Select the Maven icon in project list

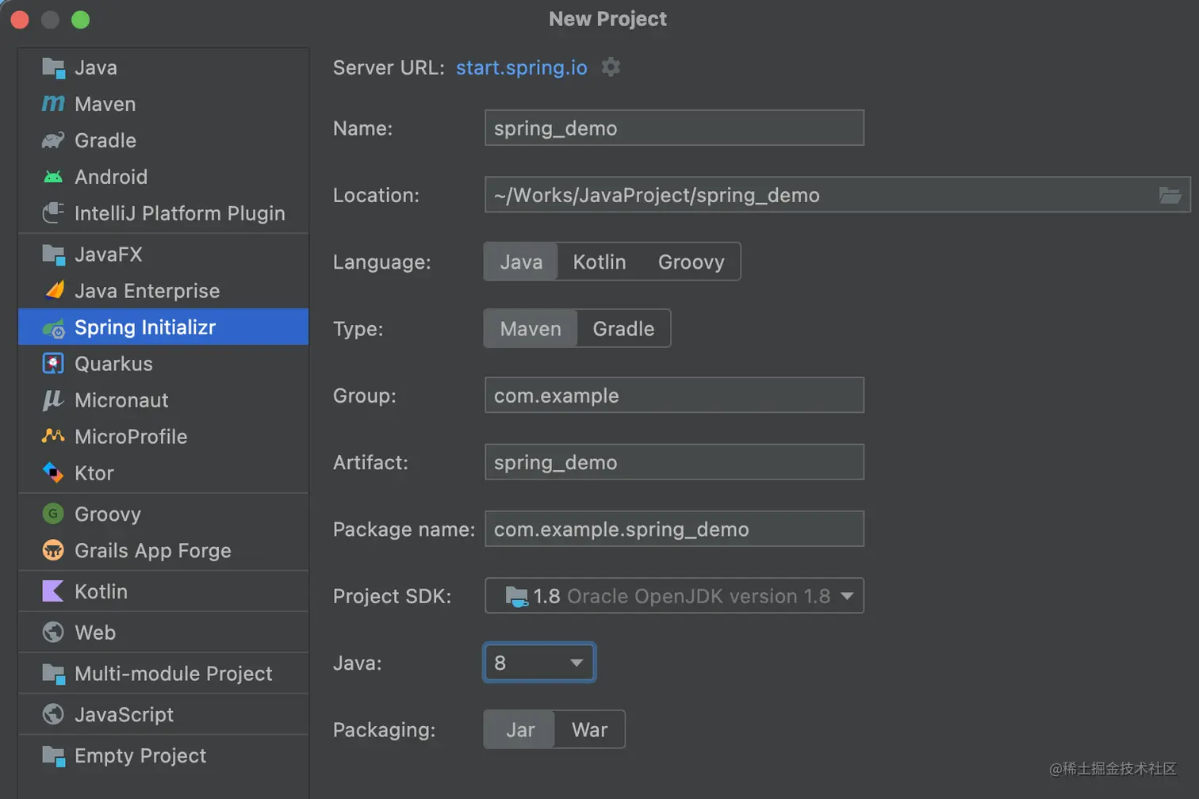[x=53, y=104]
